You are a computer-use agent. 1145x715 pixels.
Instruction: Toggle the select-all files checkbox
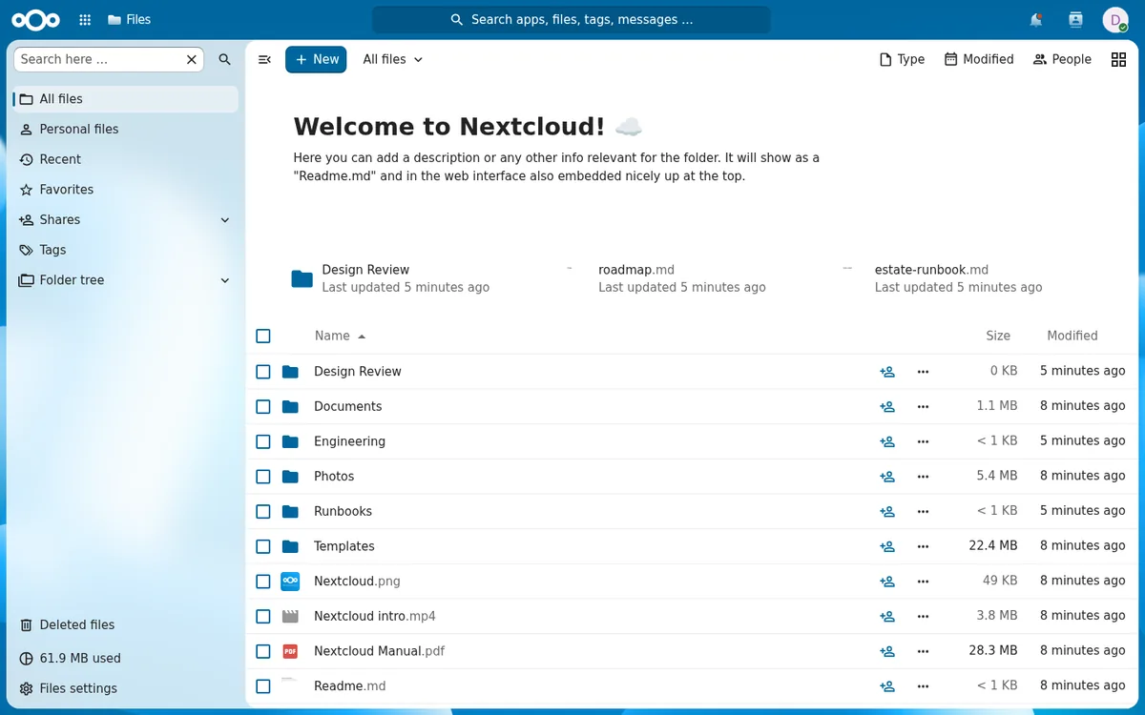point(263,336)
